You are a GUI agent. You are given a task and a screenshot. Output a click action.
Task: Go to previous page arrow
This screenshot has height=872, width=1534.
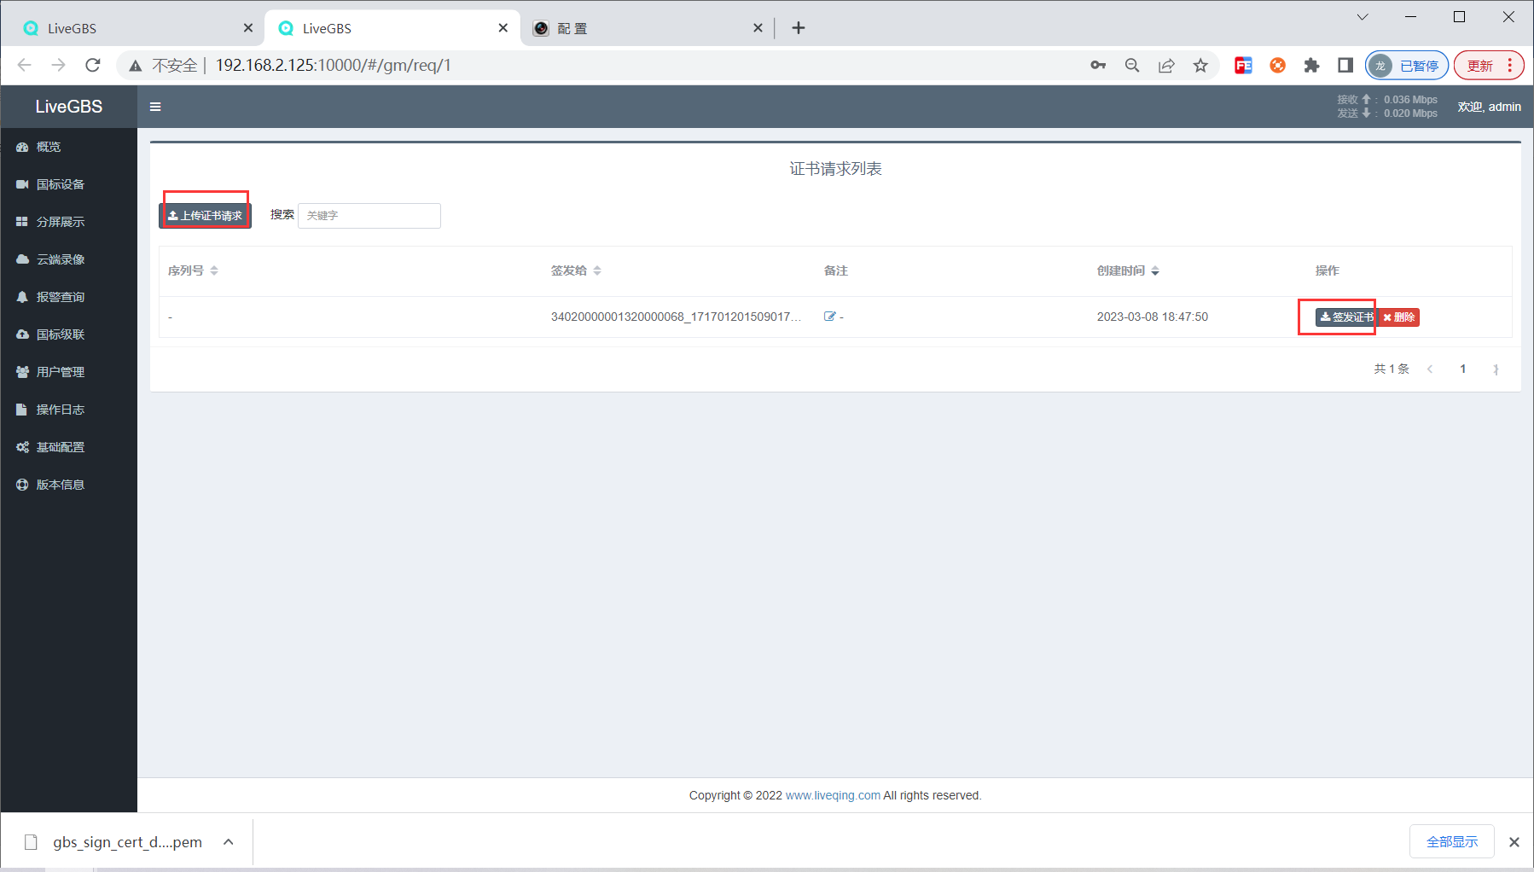[x=1430, y=369]
